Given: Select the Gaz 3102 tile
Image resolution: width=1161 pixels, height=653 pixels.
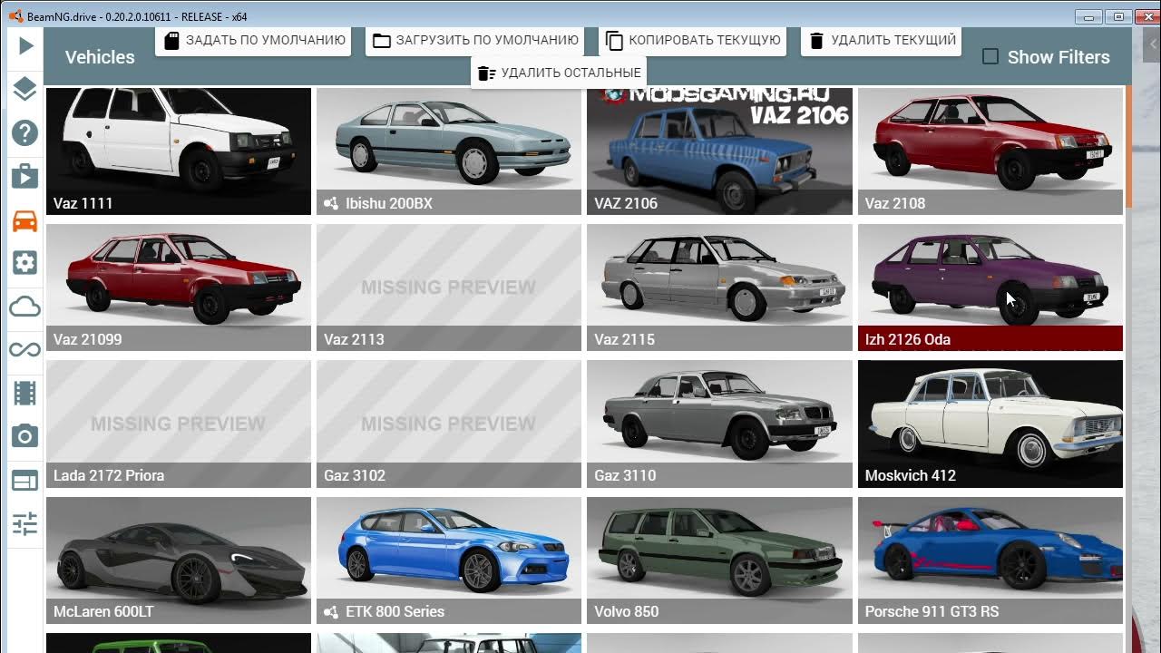Looking at the screenshot, I should click(x=449, y=424).
